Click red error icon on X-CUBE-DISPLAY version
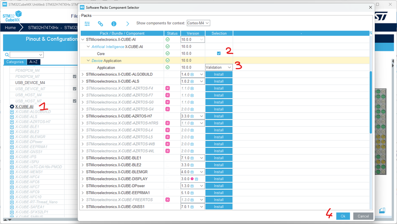 (x=192, y=179)
